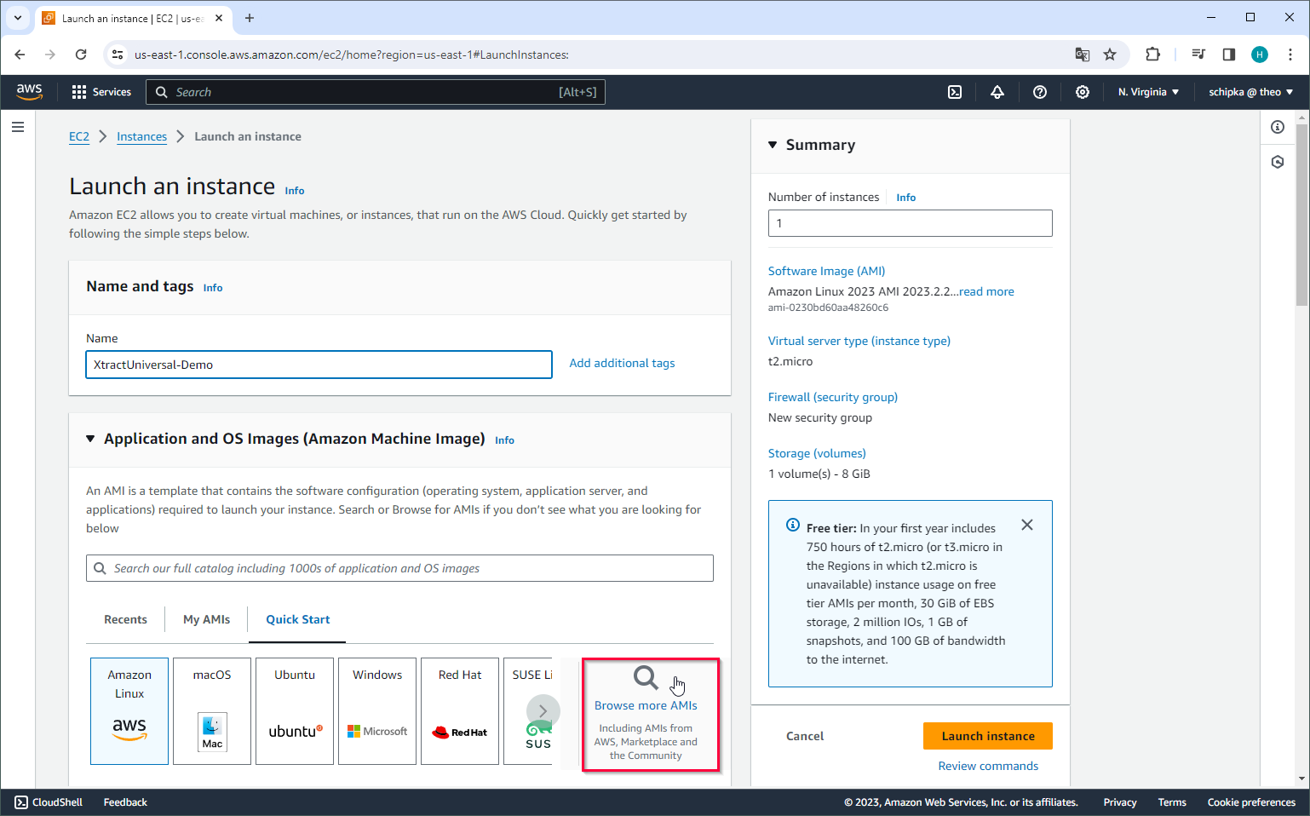Select the Amazon Linux AMI tile
Viewport: 1310px width, 816px height.
[x=129, y=711]
